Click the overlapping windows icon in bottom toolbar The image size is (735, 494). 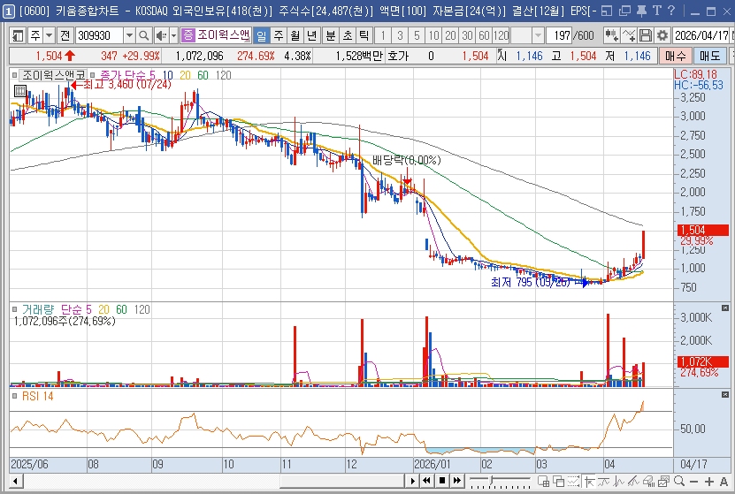coord(558,481)
